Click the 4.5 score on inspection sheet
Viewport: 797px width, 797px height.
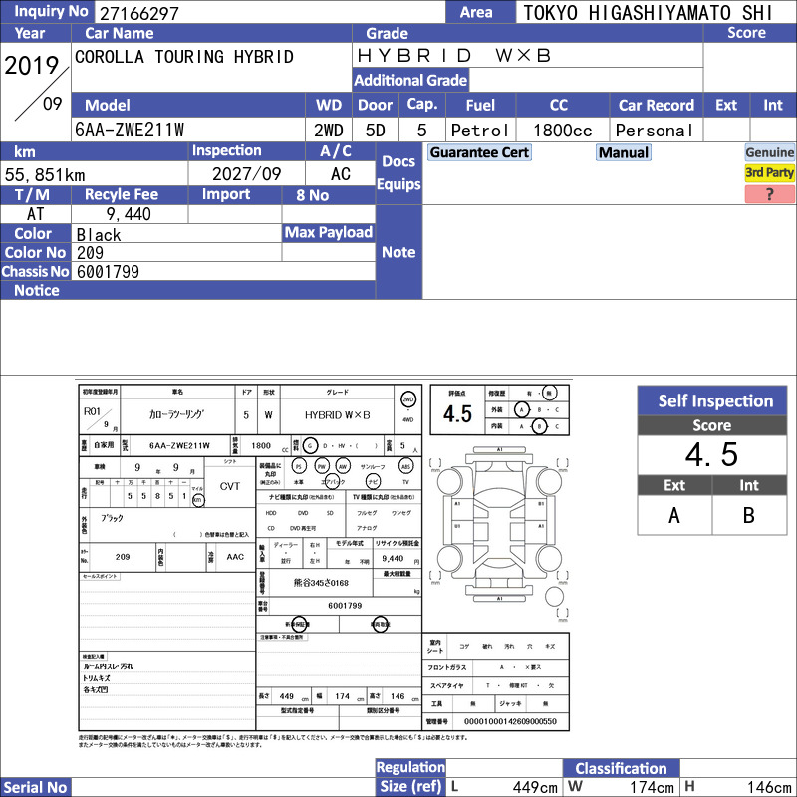[x=457, y=413]
